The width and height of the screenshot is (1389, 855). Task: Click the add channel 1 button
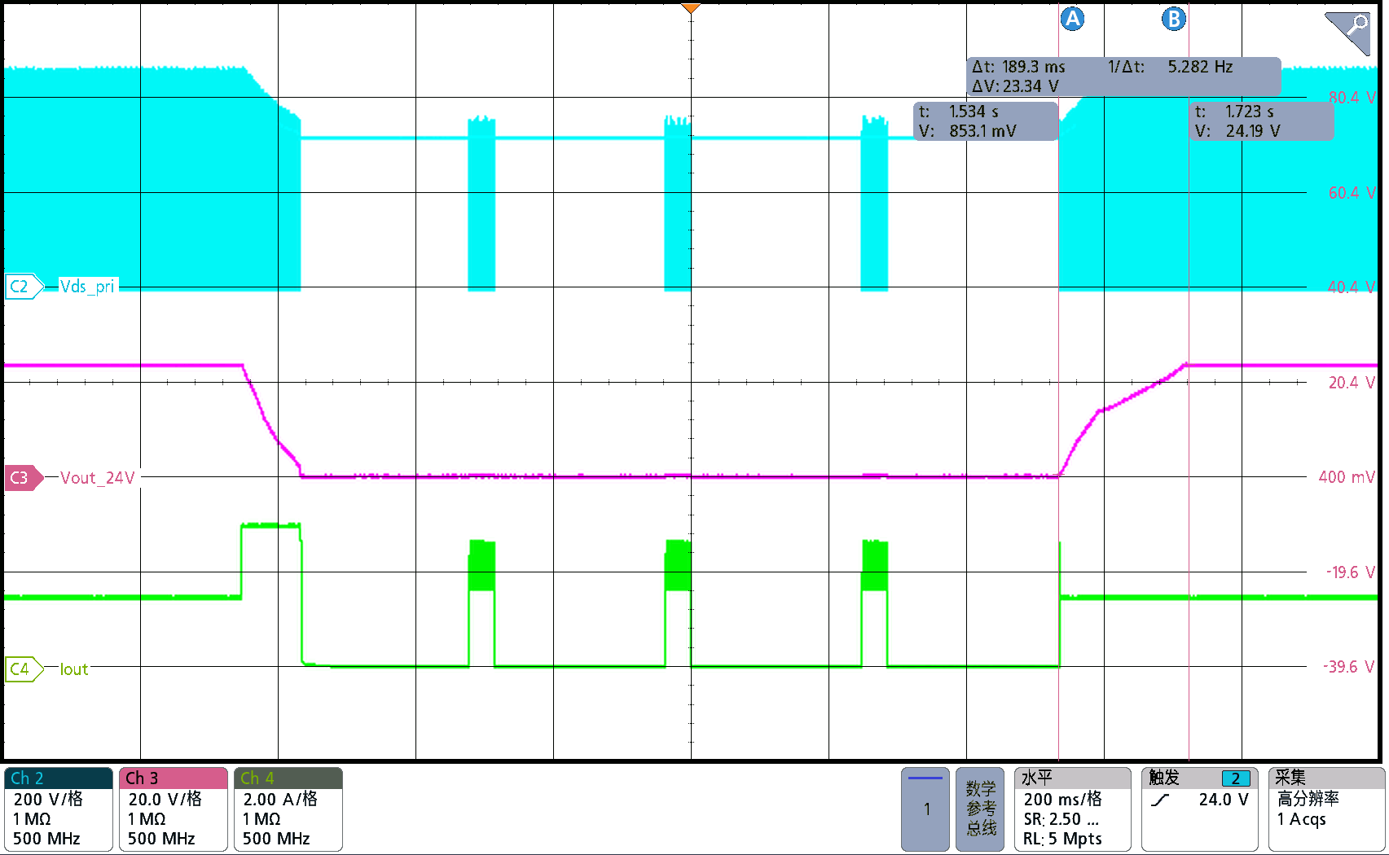click(925, 809)
